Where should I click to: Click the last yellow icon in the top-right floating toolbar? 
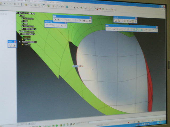pyautogui.click(x=135, y=21)
